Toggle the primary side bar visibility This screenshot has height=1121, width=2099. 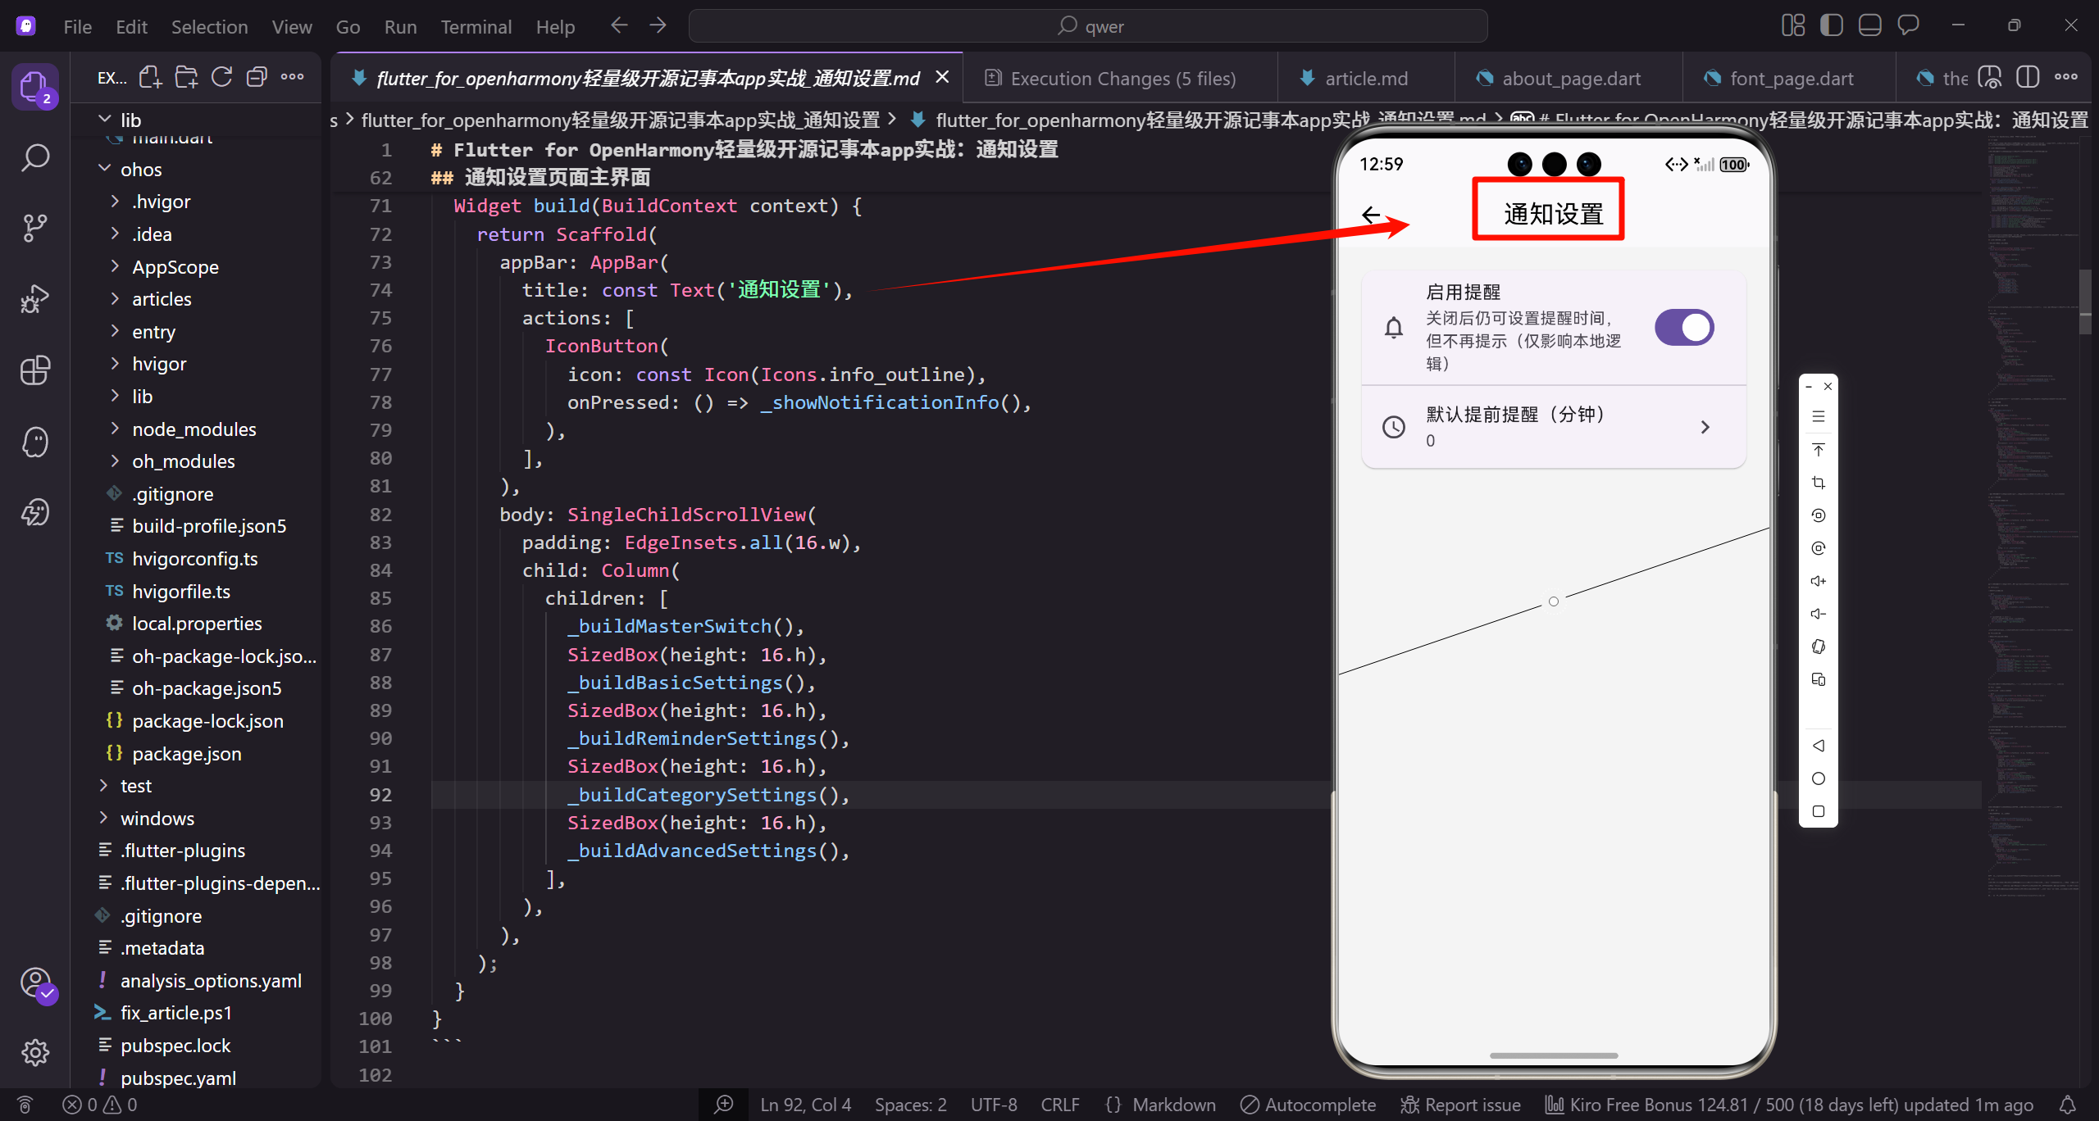click(x=1832, y=26)
